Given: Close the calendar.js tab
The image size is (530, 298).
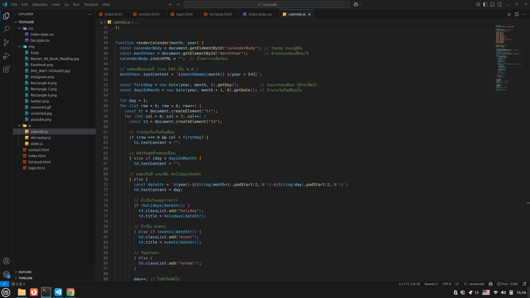Looking at the screenshot, I should (x=309, y=14).
